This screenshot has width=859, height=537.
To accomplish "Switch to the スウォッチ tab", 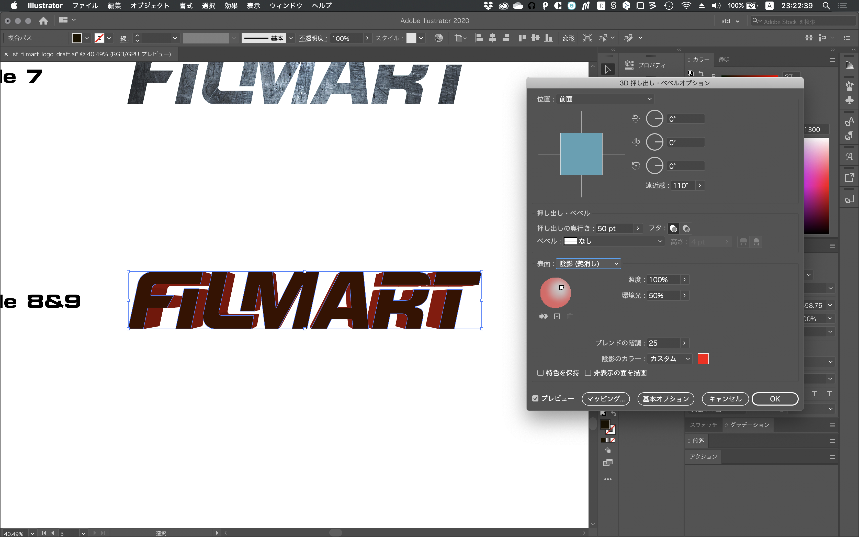I will (x=703, y=425).
